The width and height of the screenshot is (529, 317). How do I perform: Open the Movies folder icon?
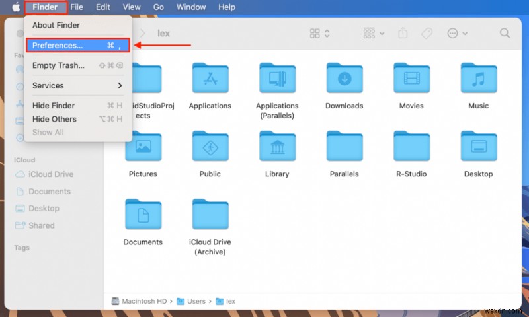[411, 78]
